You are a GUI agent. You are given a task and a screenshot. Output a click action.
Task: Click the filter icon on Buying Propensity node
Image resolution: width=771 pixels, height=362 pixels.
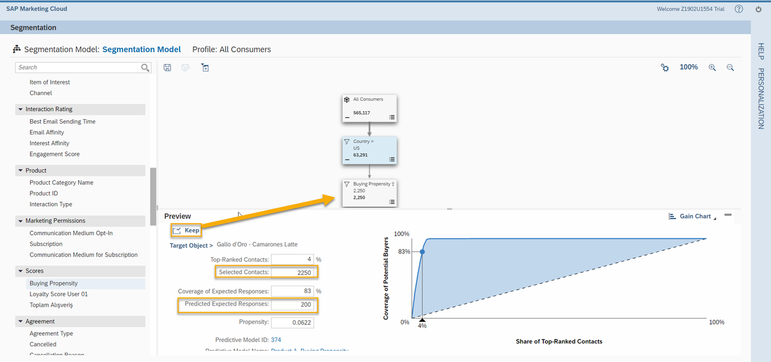click(347, 184)
